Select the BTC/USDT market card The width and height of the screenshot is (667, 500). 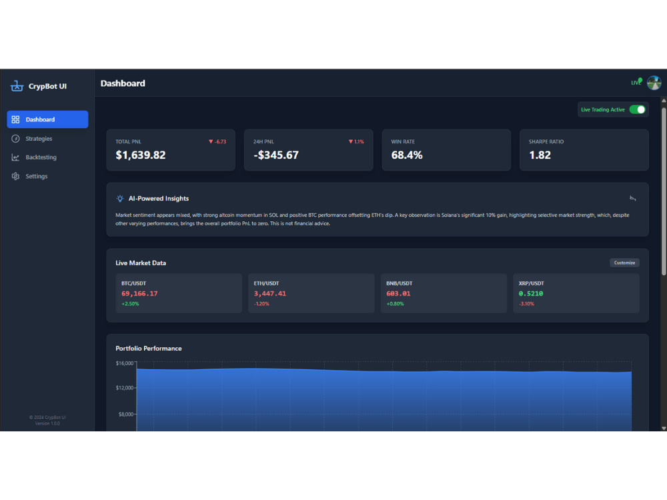179,293
